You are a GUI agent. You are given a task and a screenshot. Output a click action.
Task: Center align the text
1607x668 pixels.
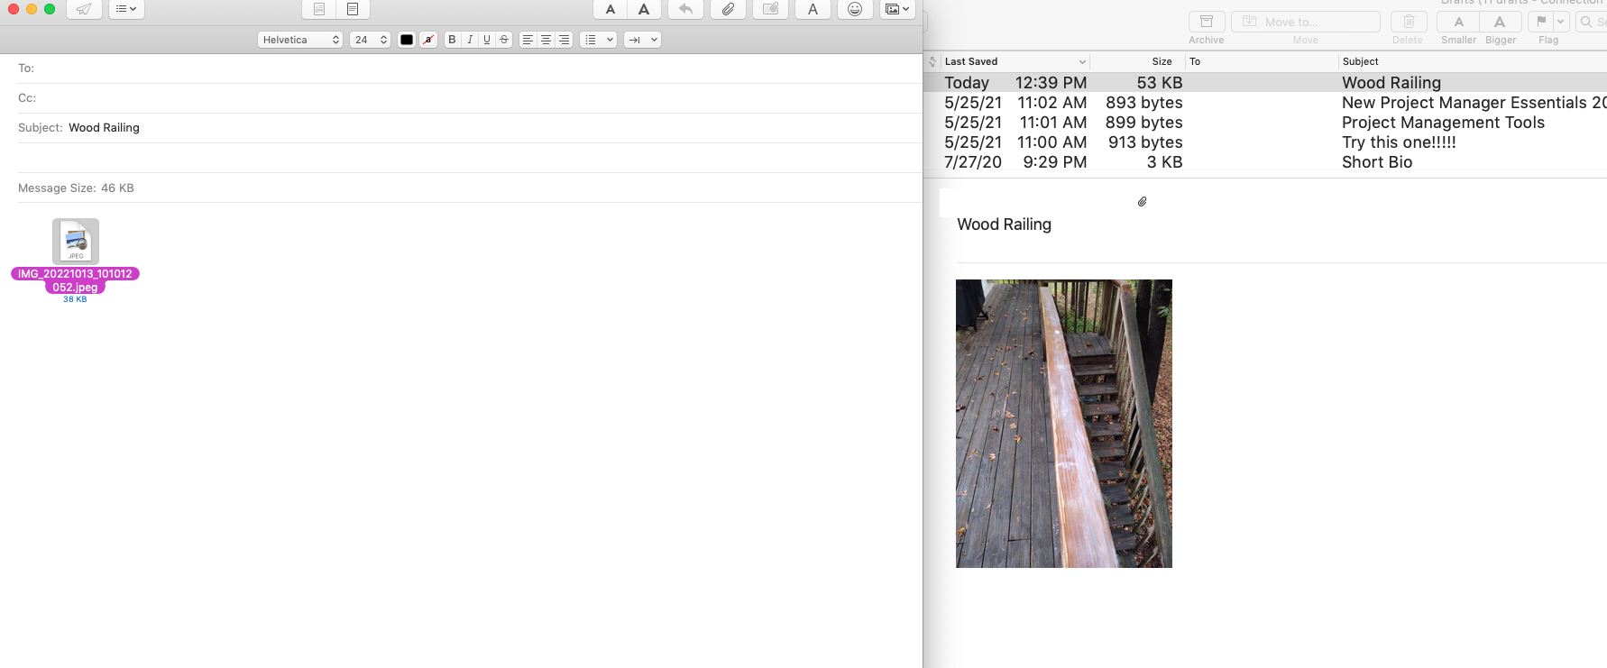coord(546,40)
